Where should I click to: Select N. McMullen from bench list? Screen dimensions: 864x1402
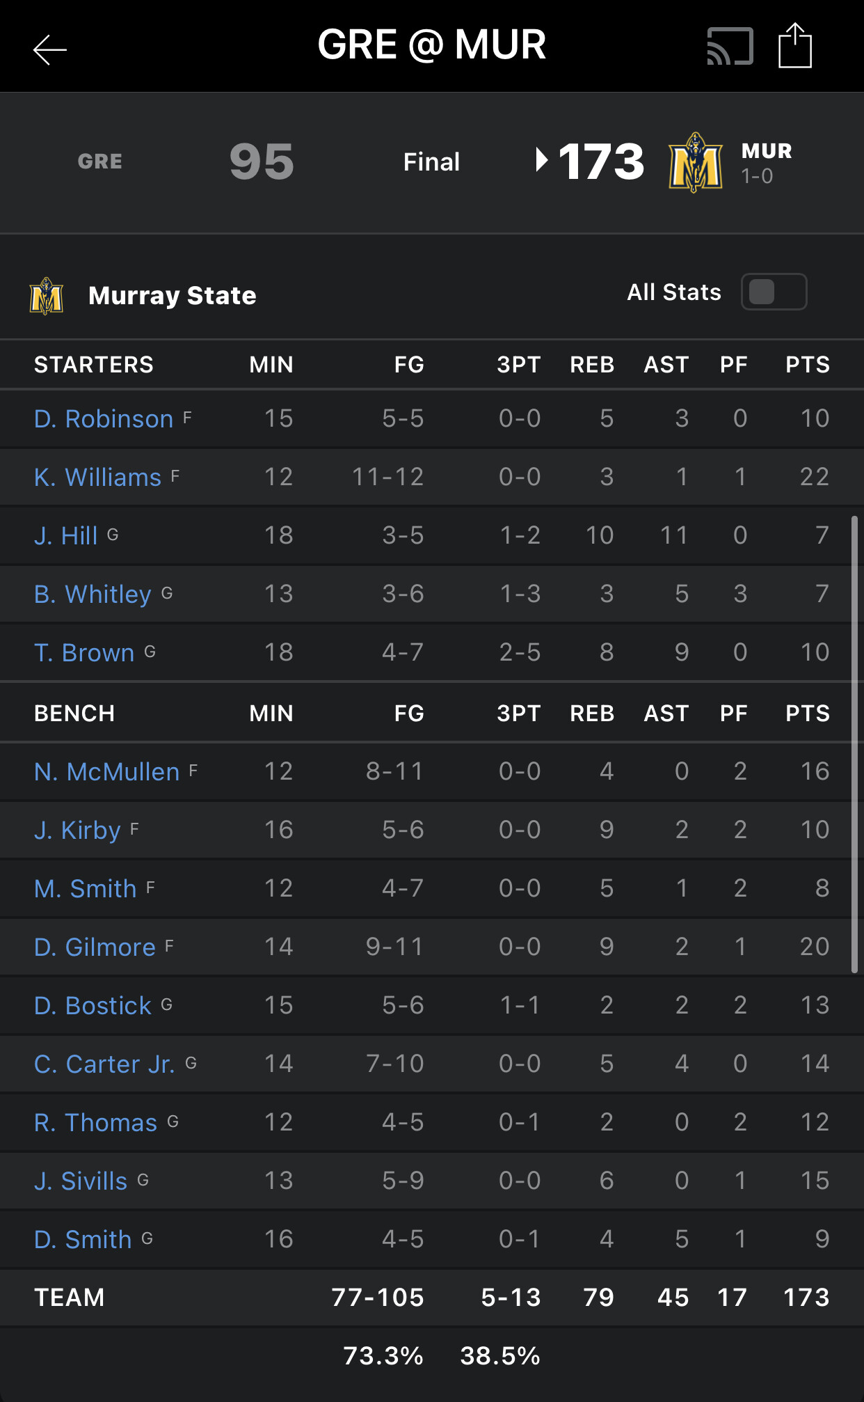coord(106,772)
